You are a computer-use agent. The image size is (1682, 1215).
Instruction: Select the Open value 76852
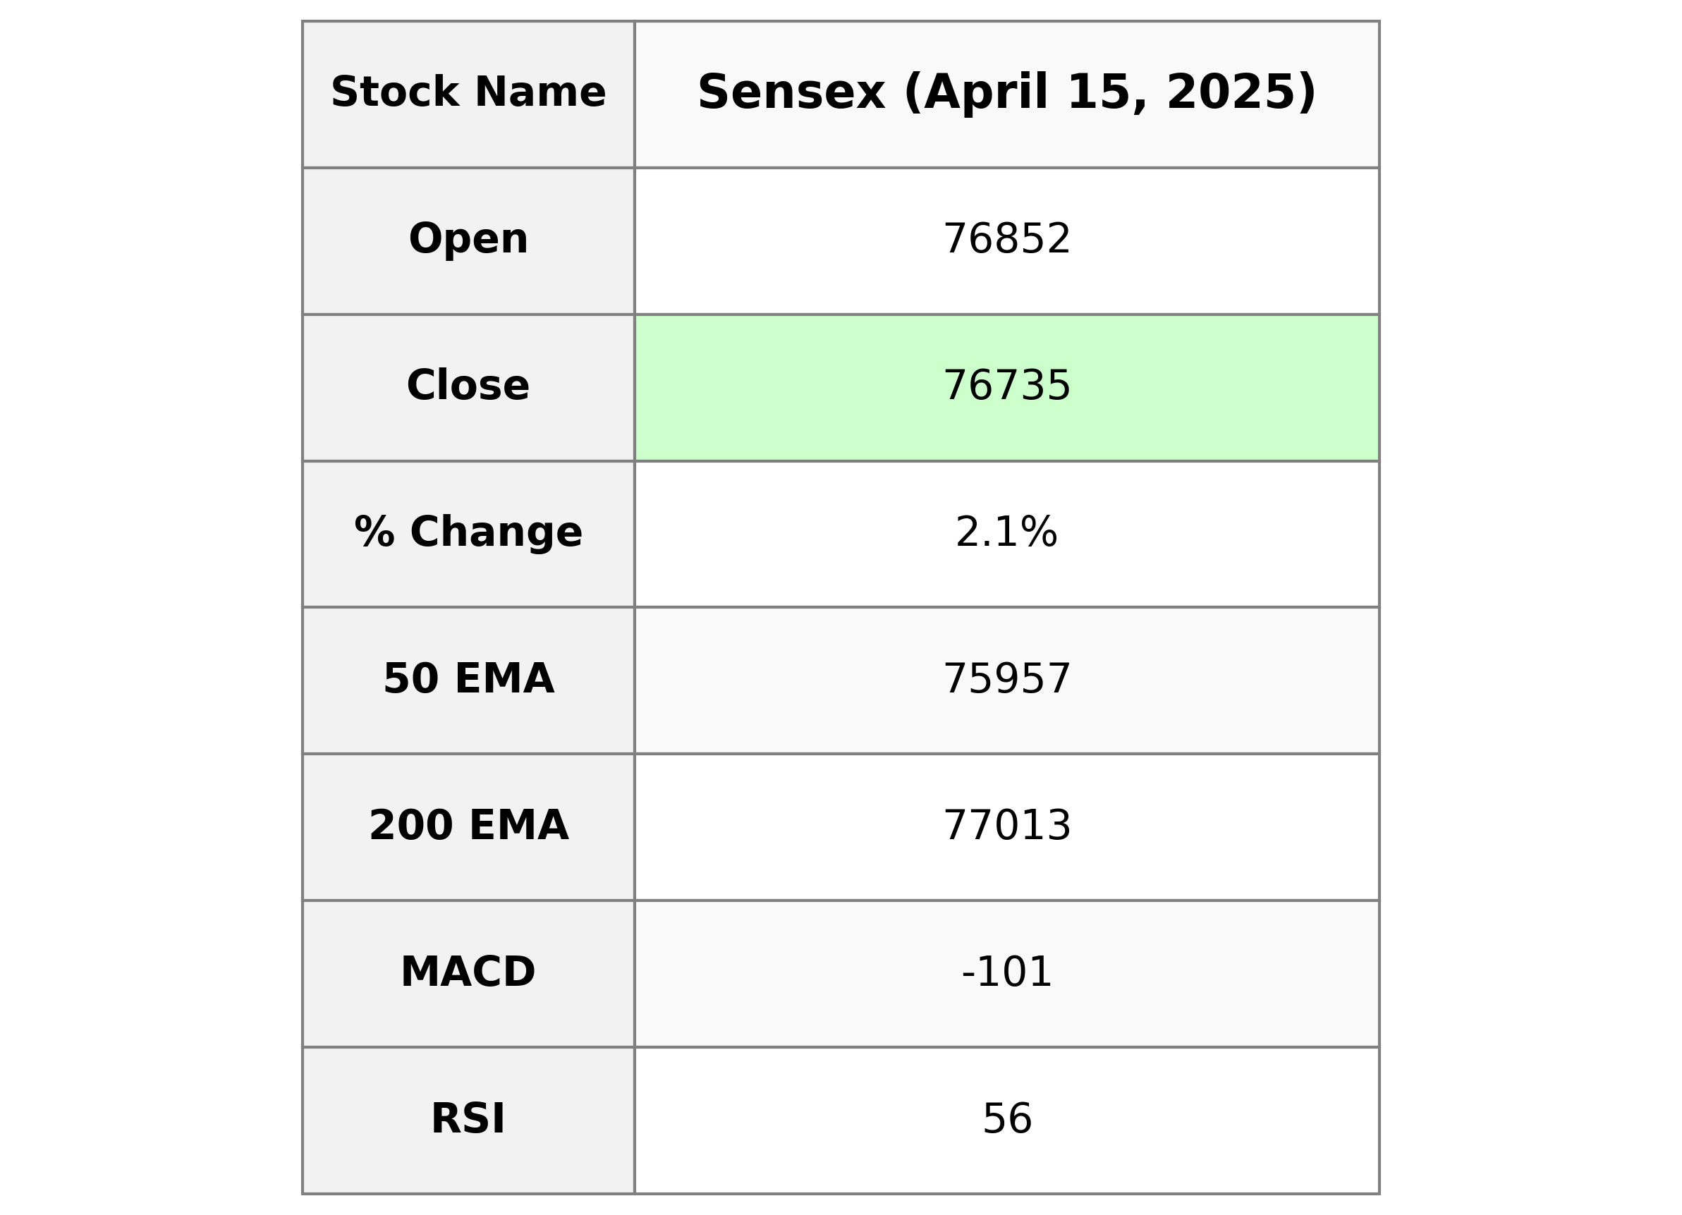tap(1006, 240)
